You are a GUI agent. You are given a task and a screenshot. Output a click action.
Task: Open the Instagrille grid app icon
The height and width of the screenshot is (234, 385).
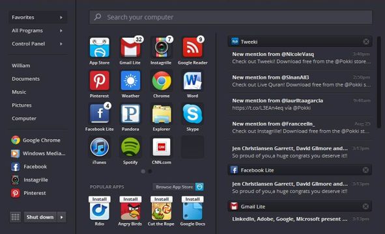point(162,47)
